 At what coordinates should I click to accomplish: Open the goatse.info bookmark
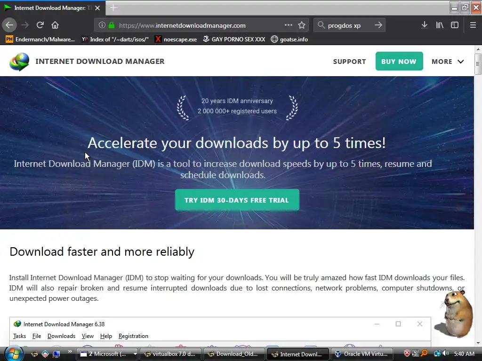(289, 39)
